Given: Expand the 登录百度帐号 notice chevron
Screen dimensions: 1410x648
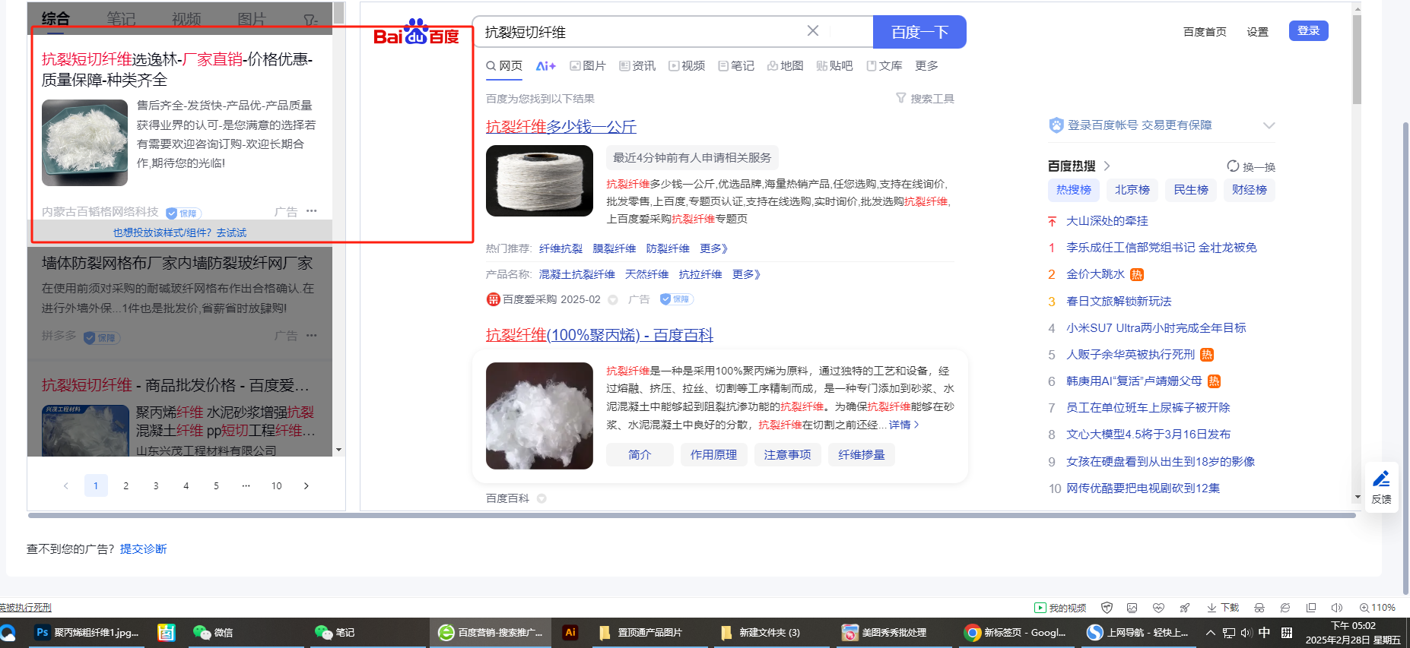Looking at the screenshot, I should (x=1269, y=125).
